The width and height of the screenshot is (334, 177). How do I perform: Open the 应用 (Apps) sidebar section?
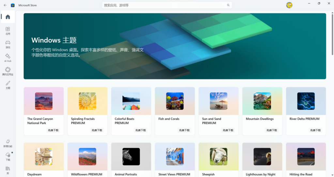tap(8, 31)
